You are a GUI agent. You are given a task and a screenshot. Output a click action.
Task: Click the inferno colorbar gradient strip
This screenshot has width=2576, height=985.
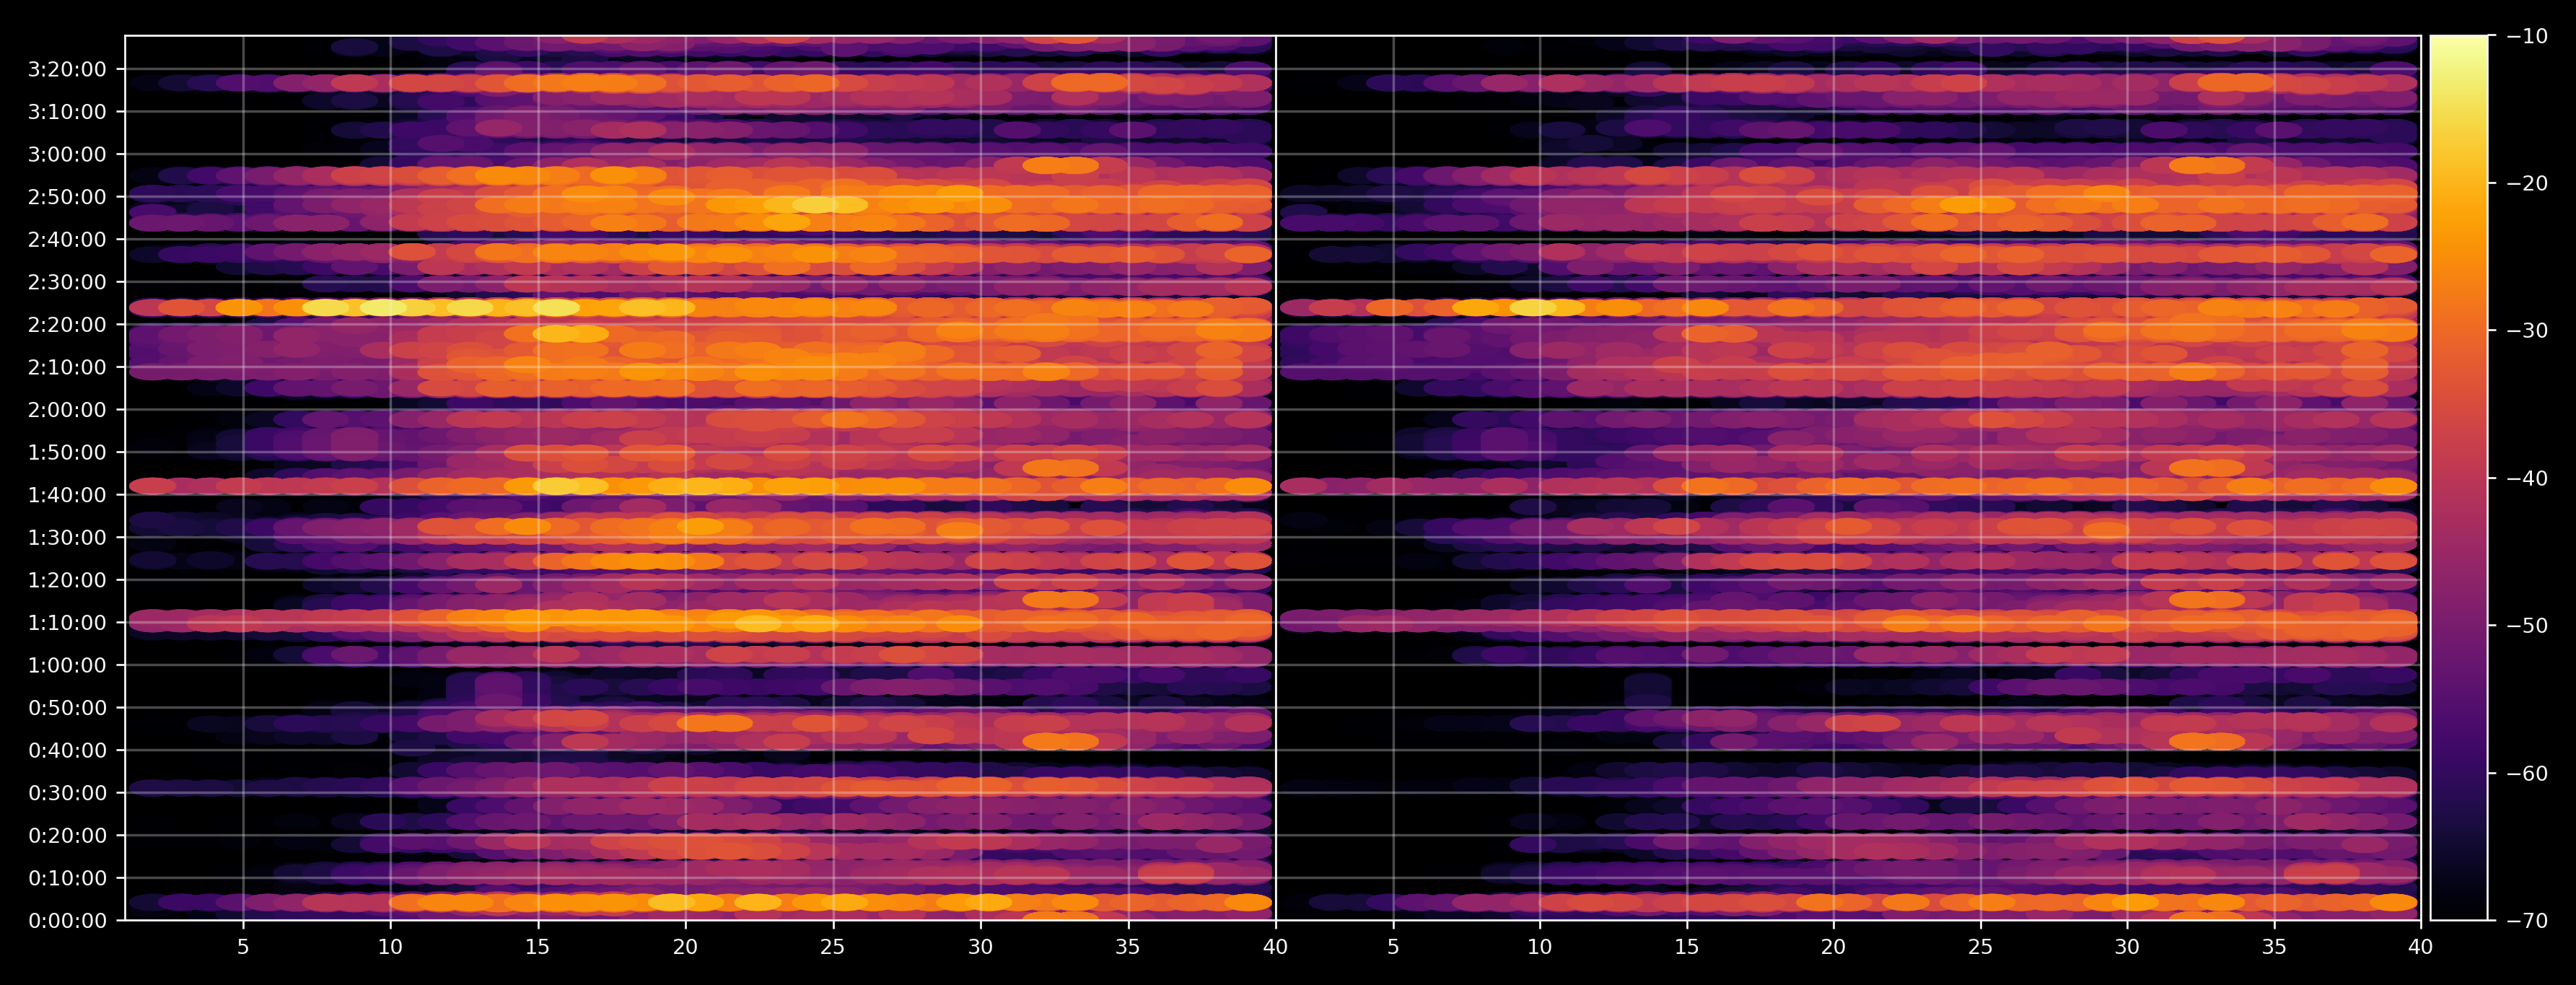pyautogui.click(x=2459, y=478)
